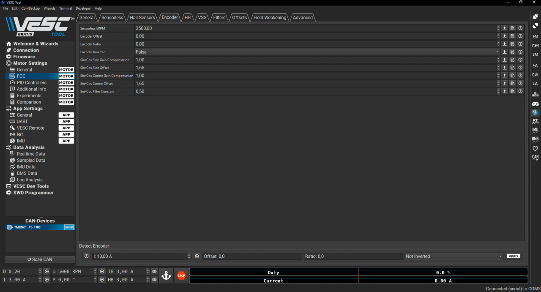
Task: Click read-current-value icon for Encoder Inverted row
Action: [505, 52]
